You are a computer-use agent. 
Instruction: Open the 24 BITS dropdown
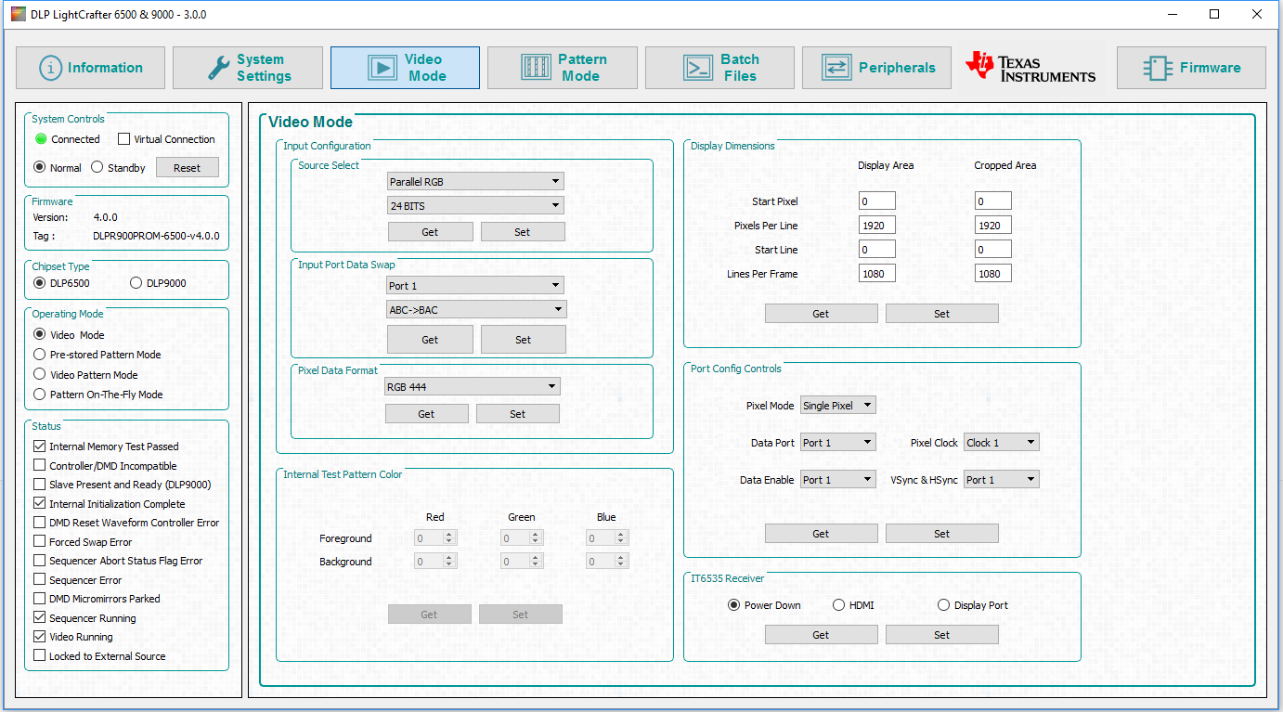(475, 206)
